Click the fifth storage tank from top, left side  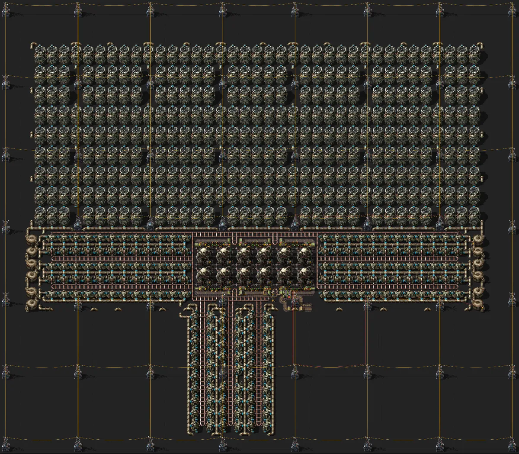tap(32, 292)
